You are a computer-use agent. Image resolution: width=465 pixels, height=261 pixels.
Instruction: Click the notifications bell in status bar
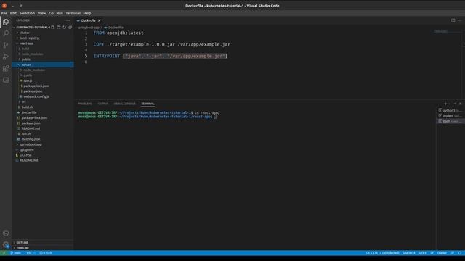(x=460, y=253)
